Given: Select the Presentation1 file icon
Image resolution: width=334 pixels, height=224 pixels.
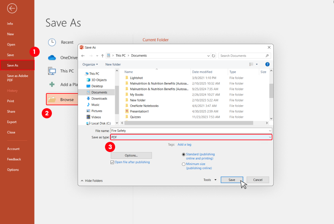Looking at the screenshot, I should pos(127,111).
